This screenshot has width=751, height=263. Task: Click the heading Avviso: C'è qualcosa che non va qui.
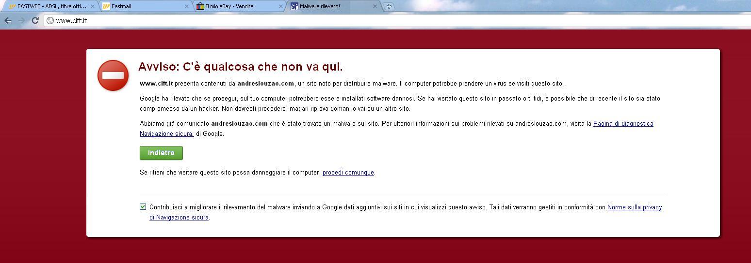pos(241,67)
